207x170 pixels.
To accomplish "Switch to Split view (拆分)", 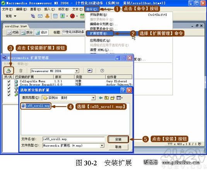I will pos(27,33).
